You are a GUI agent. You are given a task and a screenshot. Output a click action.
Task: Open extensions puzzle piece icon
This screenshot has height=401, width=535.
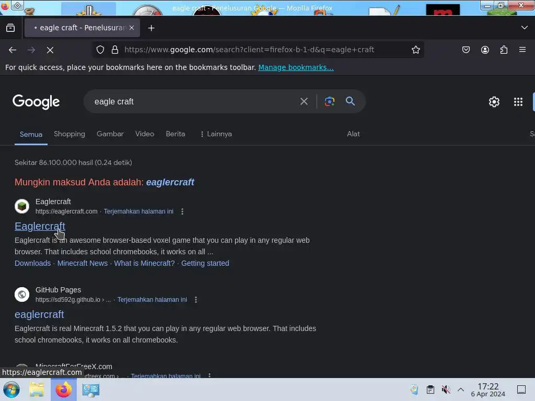click(x=504, y=50)
